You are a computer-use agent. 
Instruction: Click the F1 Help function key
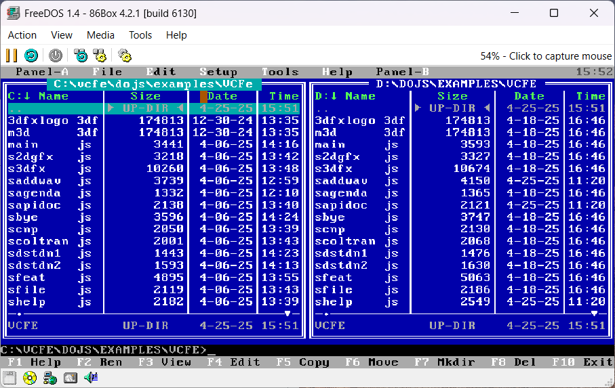pos(34,362)
